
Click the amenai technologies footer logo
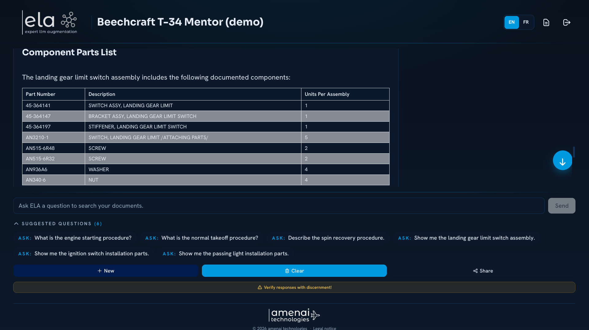(294, 316)
